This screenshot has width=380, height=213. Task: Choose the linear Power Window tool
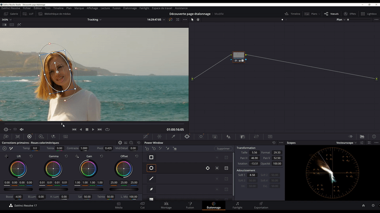pos(151,178)
